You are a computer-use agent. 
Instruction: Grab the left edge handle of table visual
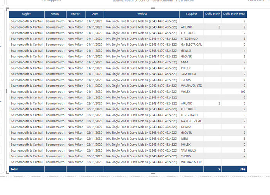coord(7,91)
